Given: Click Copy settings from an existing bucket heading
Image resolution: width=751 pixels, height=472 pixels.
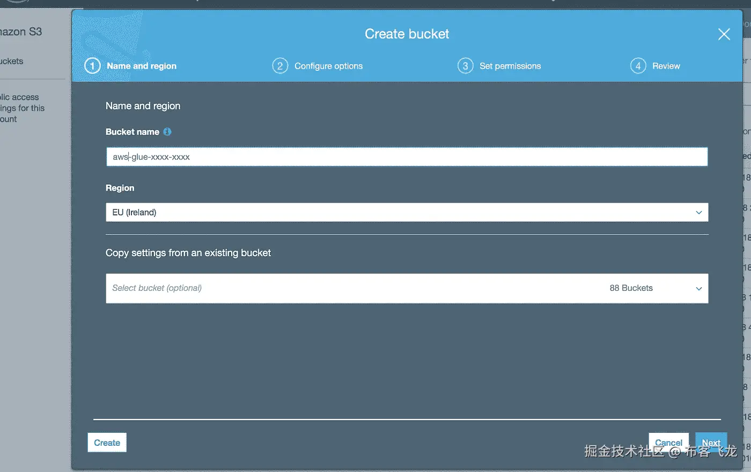Looking at the screenshot, I should (x=188, y=253).
